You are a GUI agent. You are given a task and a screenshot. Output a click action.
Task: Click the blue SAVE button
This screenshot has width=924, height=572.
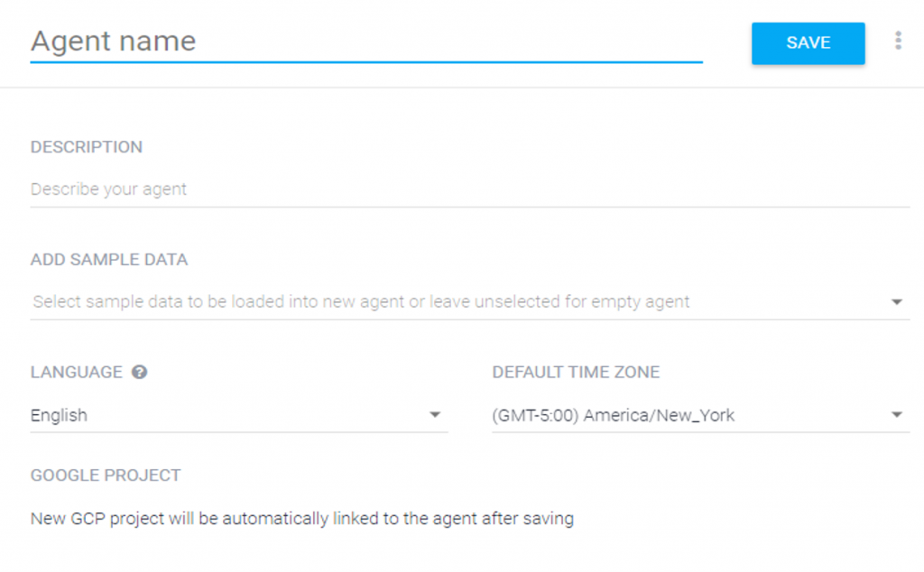click(808, 43)
